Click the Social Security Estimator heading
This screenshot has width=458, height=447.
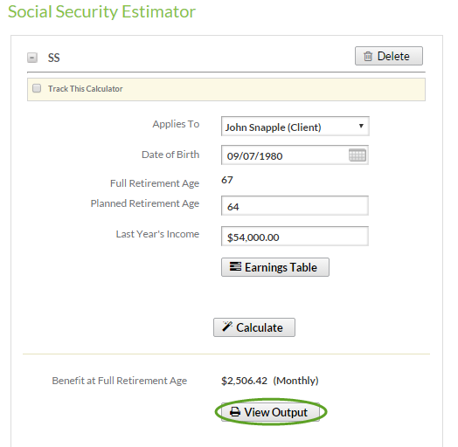(x=101, y=11)
